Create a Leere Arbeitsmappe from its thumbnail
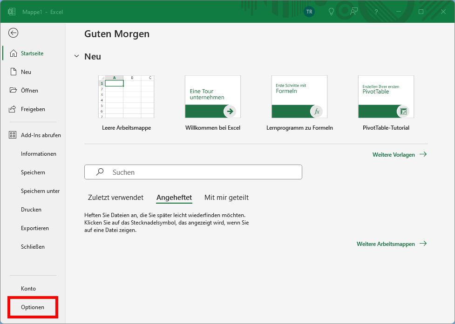455x324 pixels. tap(126, 97)
